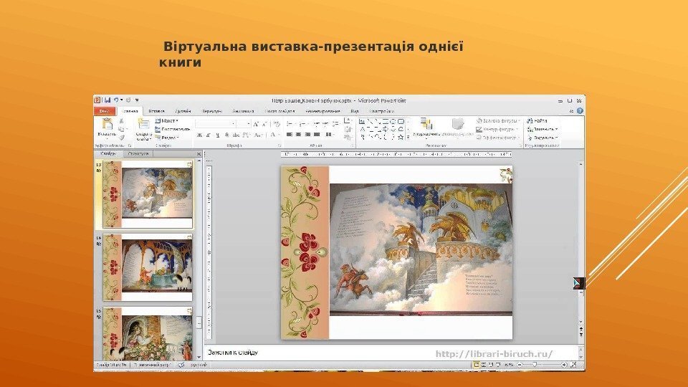688x387 pixels.
Task: Switch to the Вид ribbon tab
Action: coord(355,111)
